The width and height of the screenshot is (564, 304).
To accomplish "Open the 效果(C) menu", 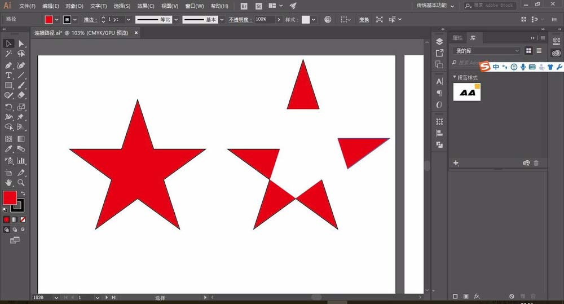I will (x=146, y=6).
